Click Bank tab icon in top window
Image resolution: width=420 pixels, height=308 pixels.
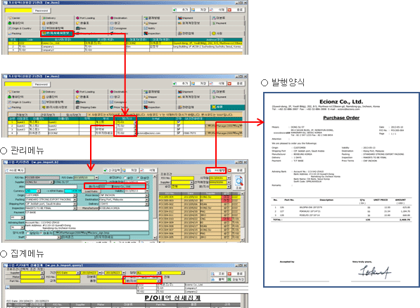click(77, 28)
